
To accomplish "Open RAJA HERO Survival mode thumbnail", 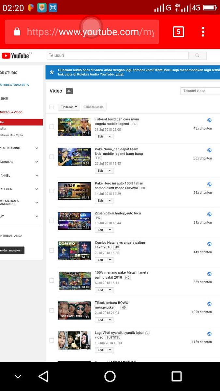I will click(x=74, y=191).
